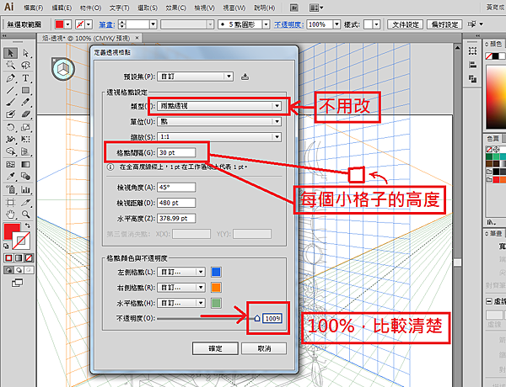The width and height of the screenshot is (506, 387).
Task: Select the Gradient tool
Action: click(26, 165)
